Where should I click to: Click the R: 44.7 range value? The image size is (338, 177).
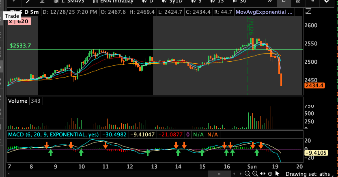[223, 12]
